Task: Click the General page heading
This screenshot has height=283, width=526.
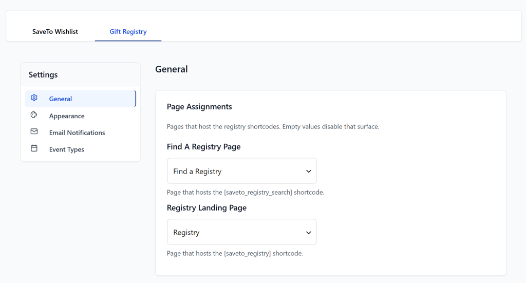Action: (x=172, y=69)
